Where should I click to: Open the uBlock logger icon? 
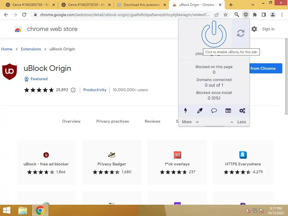point(228,111)
